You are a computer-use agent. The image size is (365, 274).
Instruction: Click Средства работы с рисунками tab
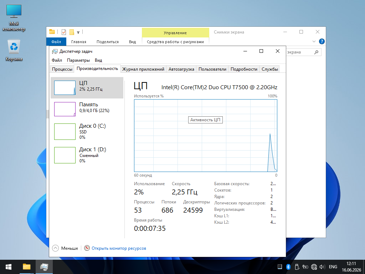(175, 42)
